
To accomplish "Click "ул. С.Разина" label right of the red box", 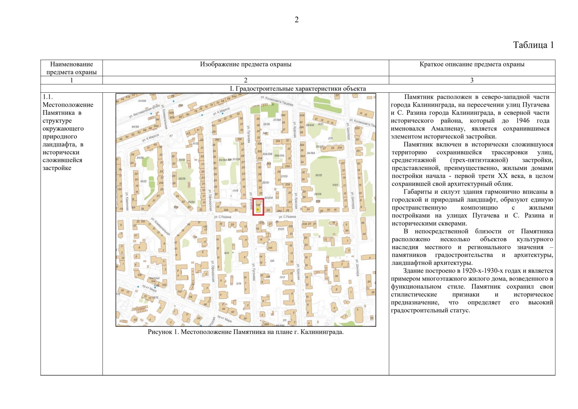I will 287,217.
